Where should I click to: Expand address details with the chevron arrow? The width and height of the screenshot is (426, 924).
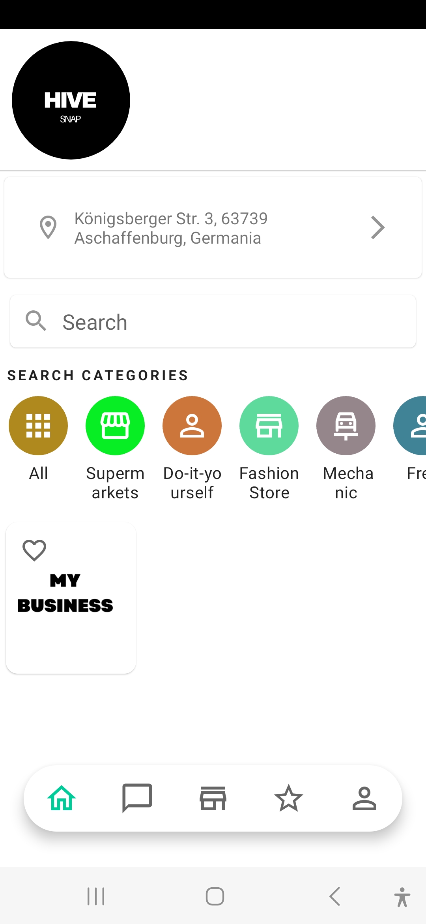click(378, 227)
